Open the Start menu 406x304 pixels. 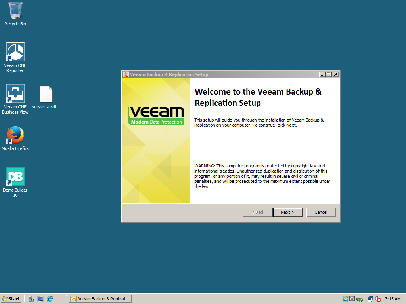point(11,299)
